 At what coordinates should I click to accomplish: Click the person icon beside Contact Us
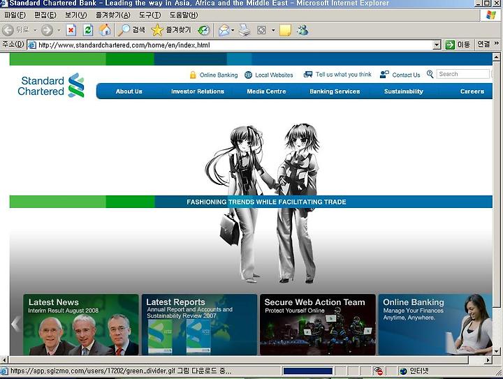[384, 74]
